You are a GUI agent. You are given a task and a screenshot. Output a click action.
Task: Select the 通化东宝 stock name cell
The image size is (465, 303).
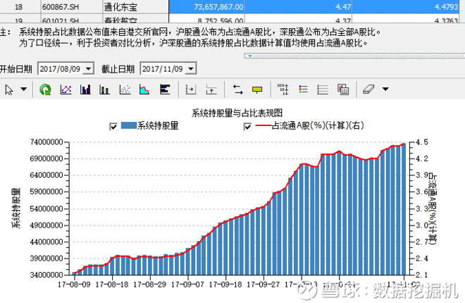tap(135, 7)
